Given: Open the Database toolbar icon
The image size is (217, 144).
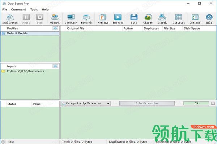Looking at the screenshot, I should point(179,19).
